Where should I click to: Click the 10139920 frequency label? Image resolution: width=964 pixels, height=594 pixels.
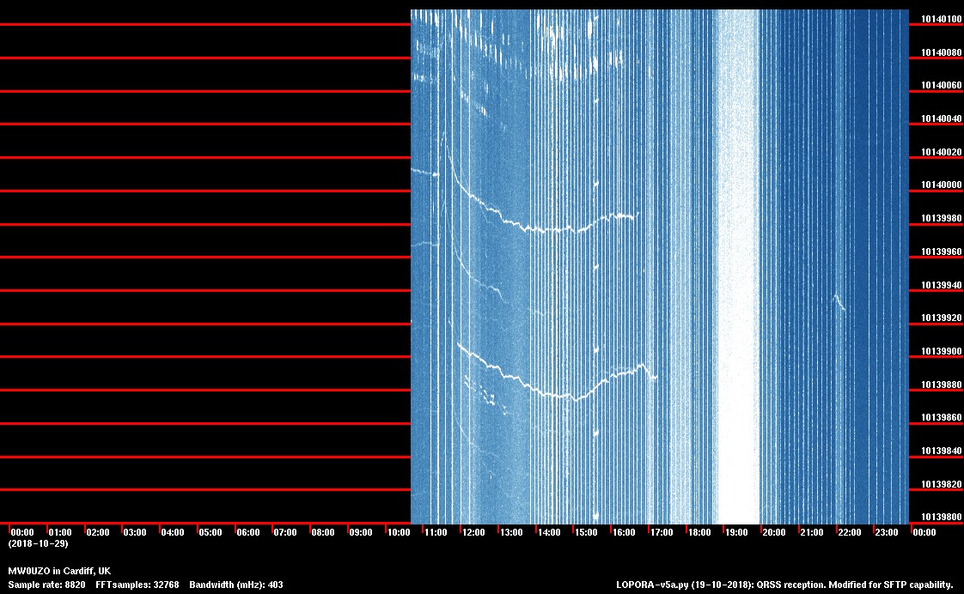tap(942, 318)
